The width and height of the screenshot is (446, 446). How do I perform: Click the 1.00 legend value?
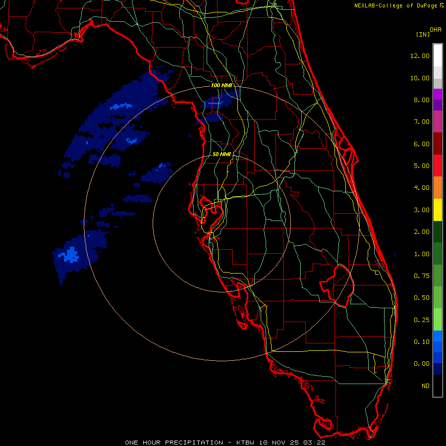tap(422, 254)
